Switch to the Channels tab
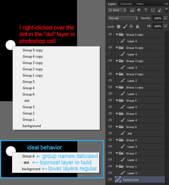This screenshot has width=169, height=185. tap(126, 4)
